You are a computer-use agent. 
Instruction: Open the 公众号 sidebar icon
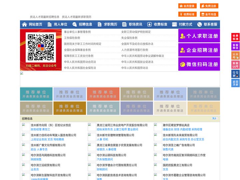click(235, 55)
